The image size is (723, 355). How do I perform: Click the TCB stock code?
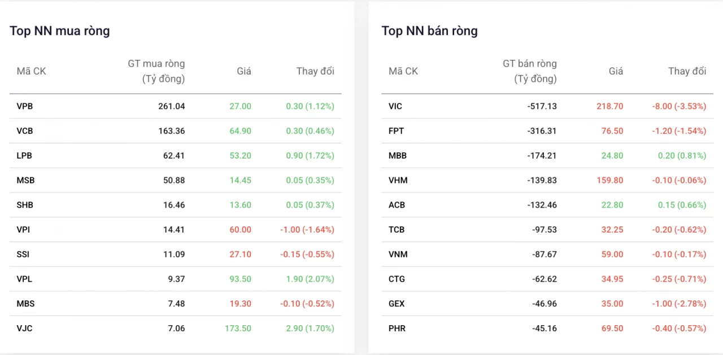[x=397, y=230]
